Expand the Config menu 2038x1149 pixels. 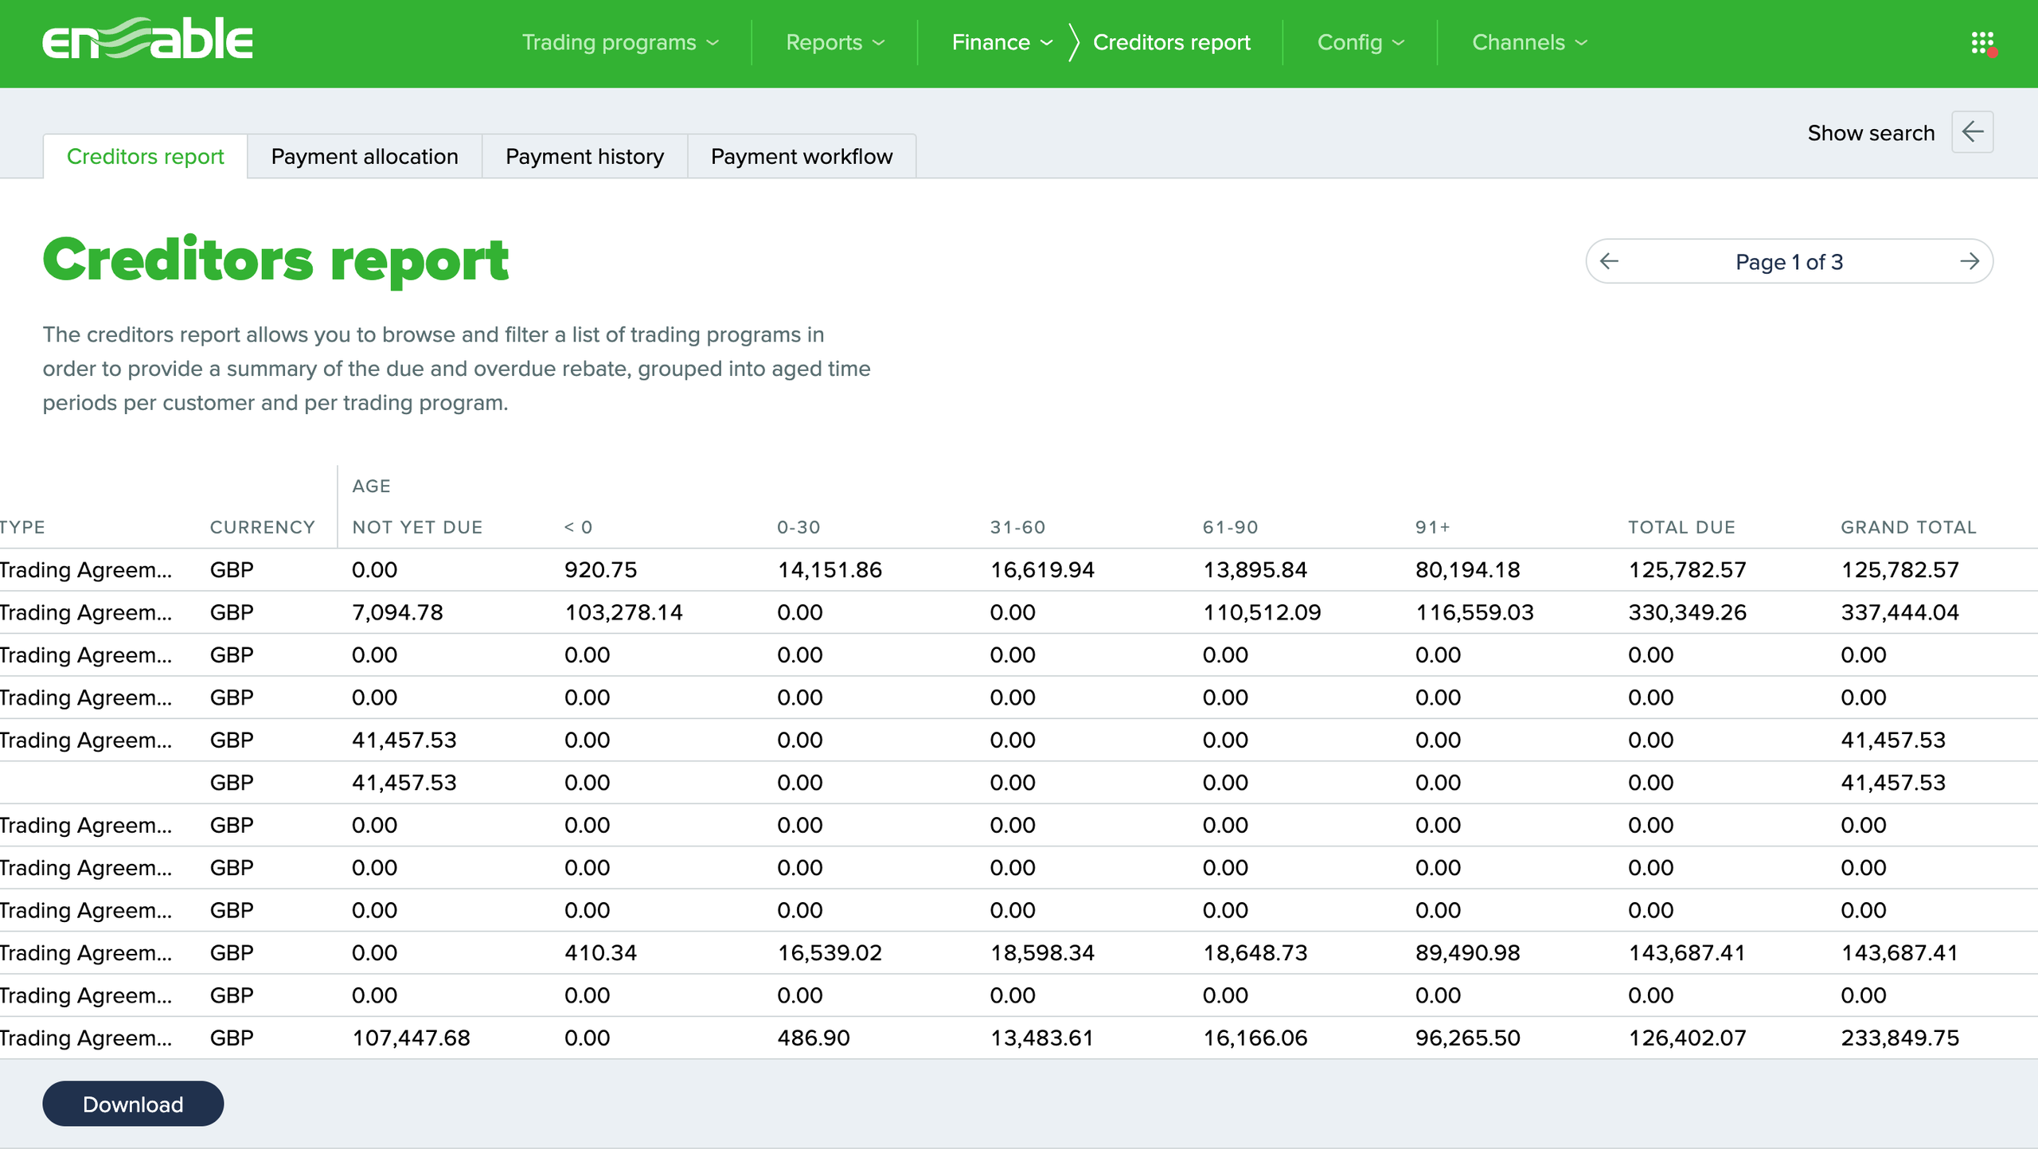coord(1361,42)
